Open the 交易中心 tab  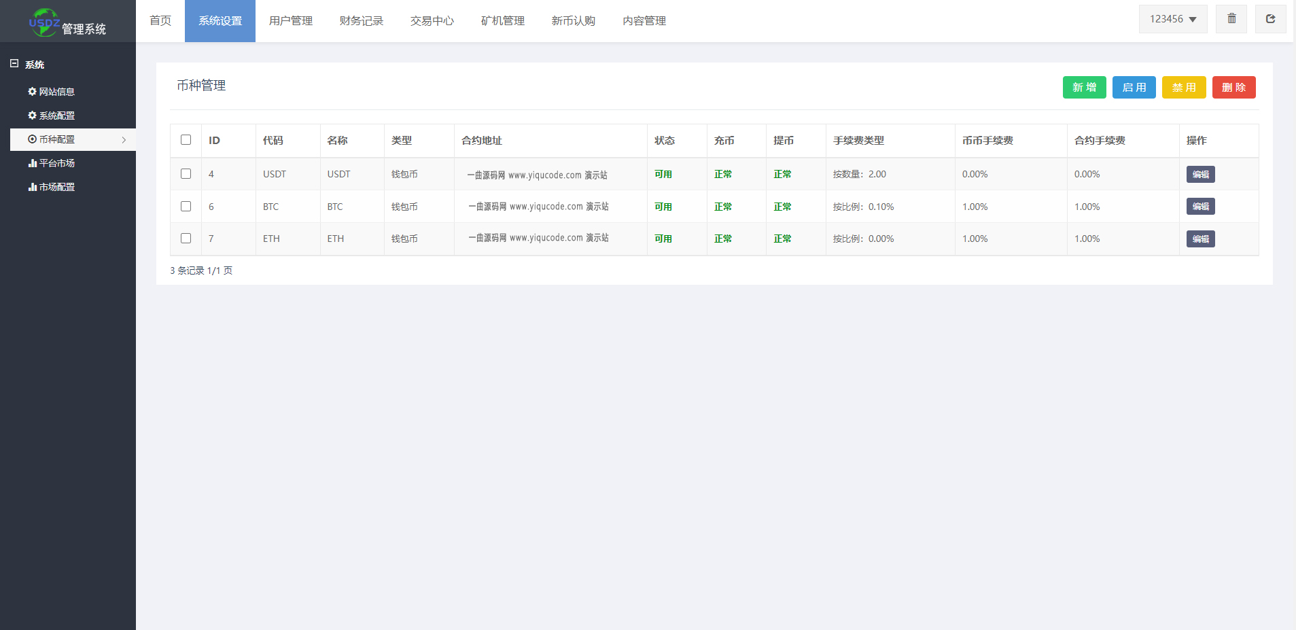(x=432, y=21)
